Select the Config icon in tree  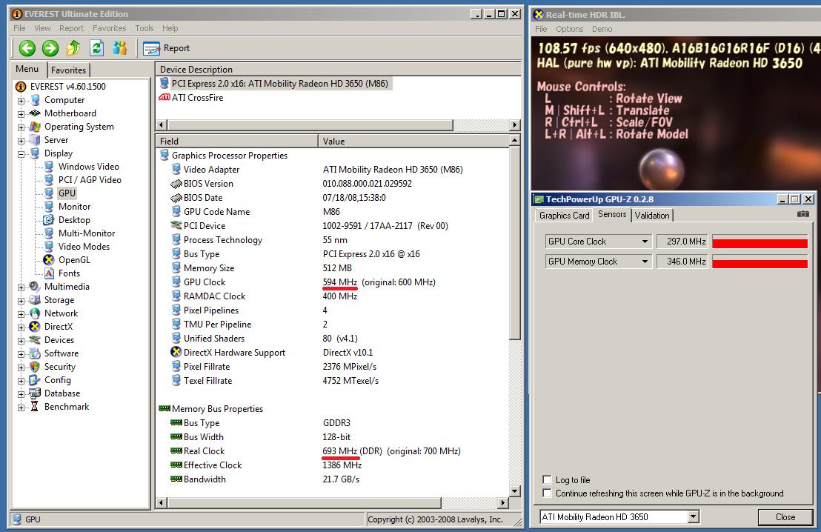pyautogui.click(x=35, y=380)
